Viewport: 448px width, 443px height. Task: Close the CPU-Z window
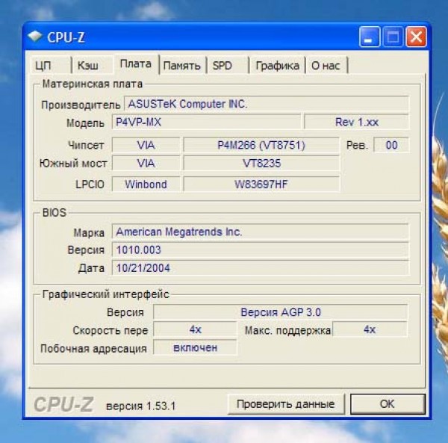point(417,37)
